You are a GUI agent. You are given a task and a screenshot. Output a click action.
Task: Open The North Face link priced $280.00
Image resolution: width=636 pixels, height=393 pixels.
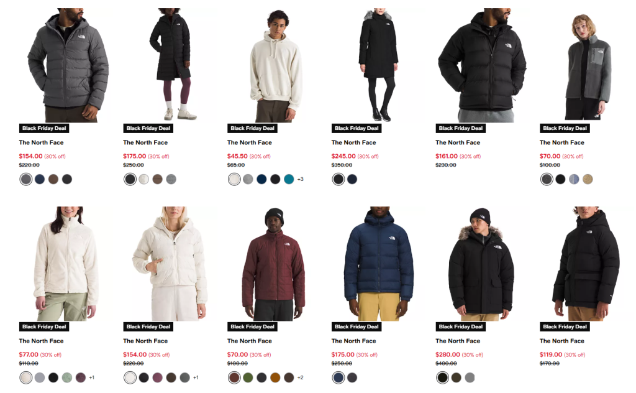point(458,341)
